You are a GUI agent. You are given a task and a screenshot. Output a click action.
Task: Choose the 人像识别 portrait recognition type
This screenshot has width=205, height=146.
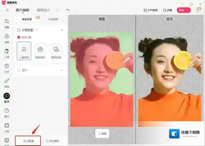coord(24,51)
